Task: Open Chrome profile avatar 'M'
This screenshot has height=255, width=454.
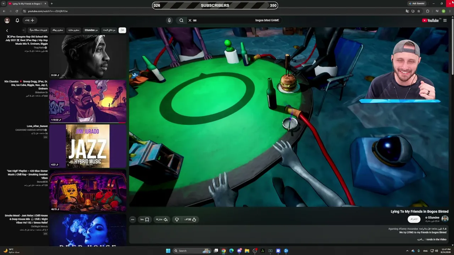Action: click(x=443, y=11)
